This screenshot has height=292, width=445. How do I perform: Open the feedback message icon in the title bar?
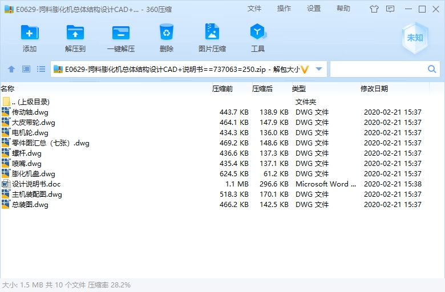tap(390, 9)
